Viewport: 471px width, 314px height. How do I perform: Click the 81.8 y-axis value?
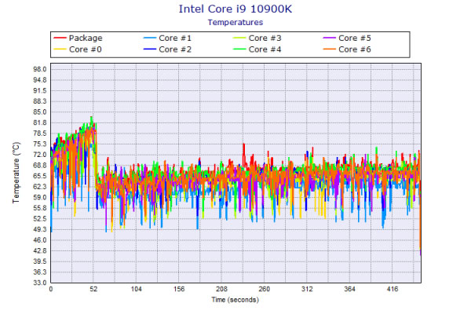(x=40, y=122)
